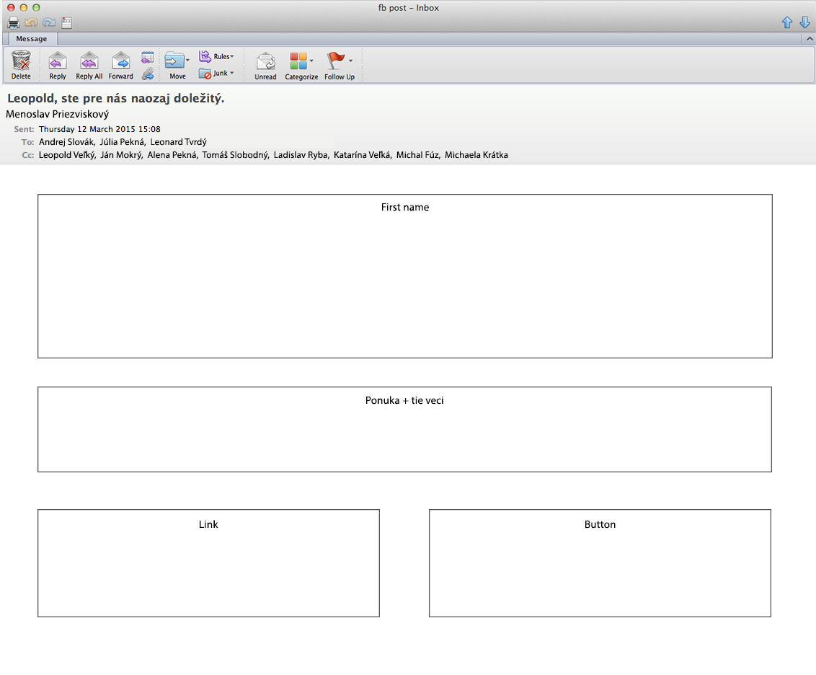Select the Message ribbon tab
This screenshot has width=816, height=675.
(31, 38)
